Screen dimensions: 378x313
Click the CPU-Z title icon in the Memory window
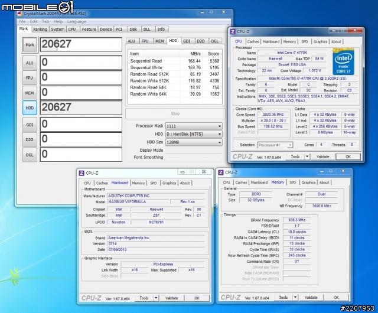[221, 172]
